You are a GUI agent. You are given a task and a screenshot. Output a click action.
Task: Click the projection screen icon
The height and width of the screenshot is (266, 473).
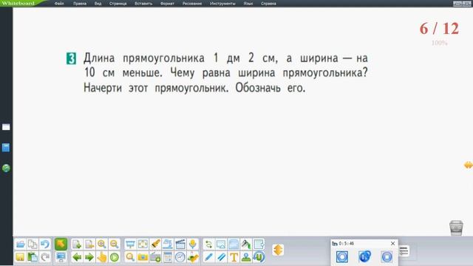click(x=130, y=244)
